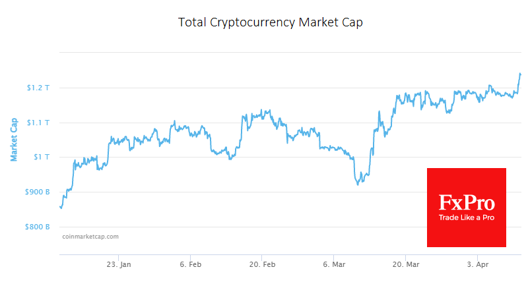Image resolution: width=528 pixels, height=290 pixels.
Task: Open the coinmarketcap.com source link
Action: pyautogui.click(x=90, y=237)
